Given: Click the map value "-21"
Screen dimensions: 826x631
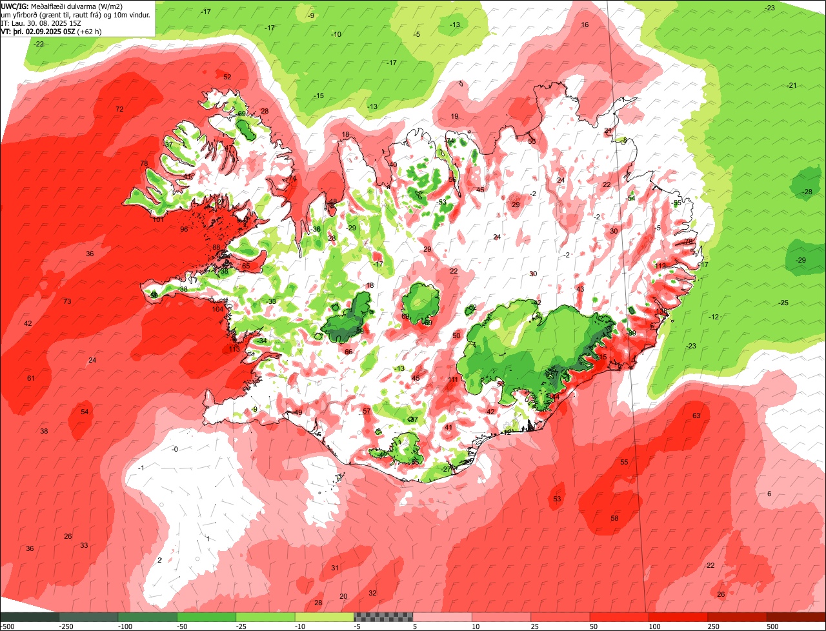Looking at the screenshot, I should coord(792,85).
